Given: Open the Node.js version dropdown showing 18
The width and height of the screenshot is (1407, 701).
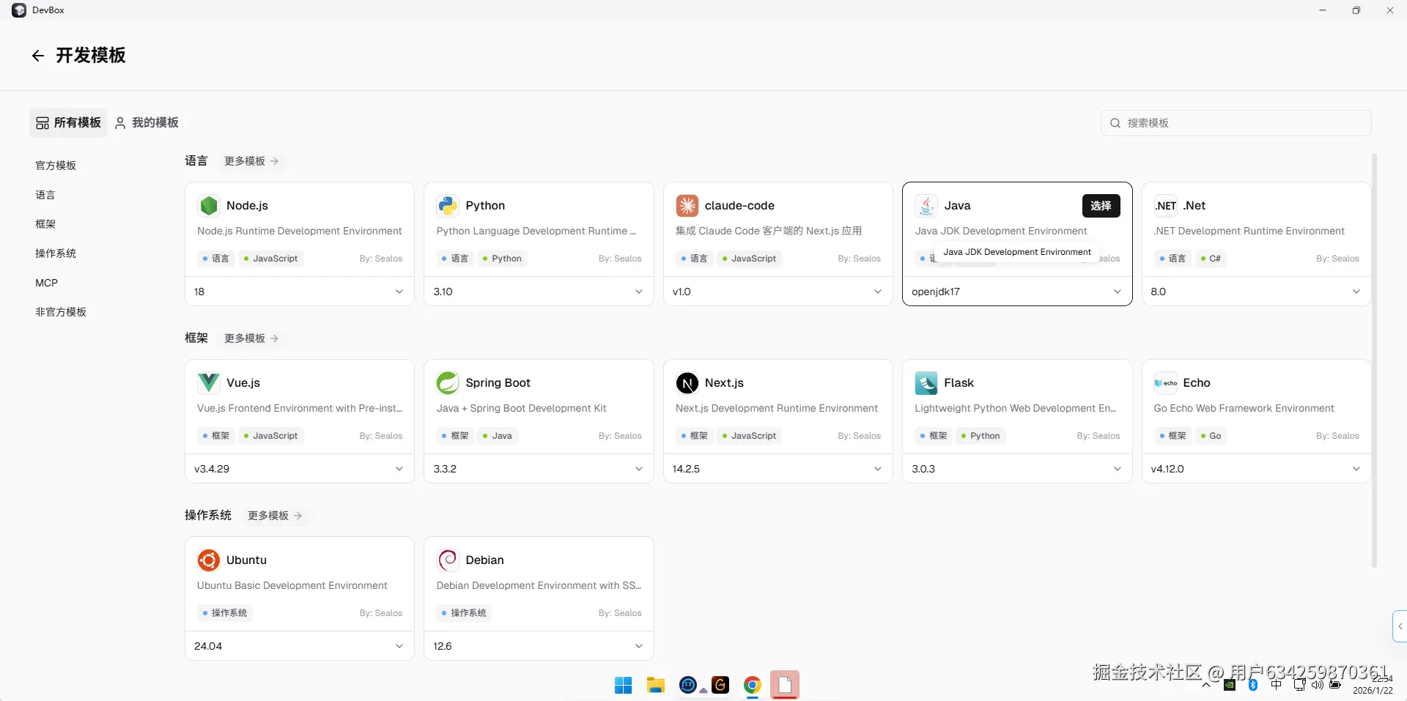Looking at the screenshot, I should pyautogui.click(x=300, y=292).
